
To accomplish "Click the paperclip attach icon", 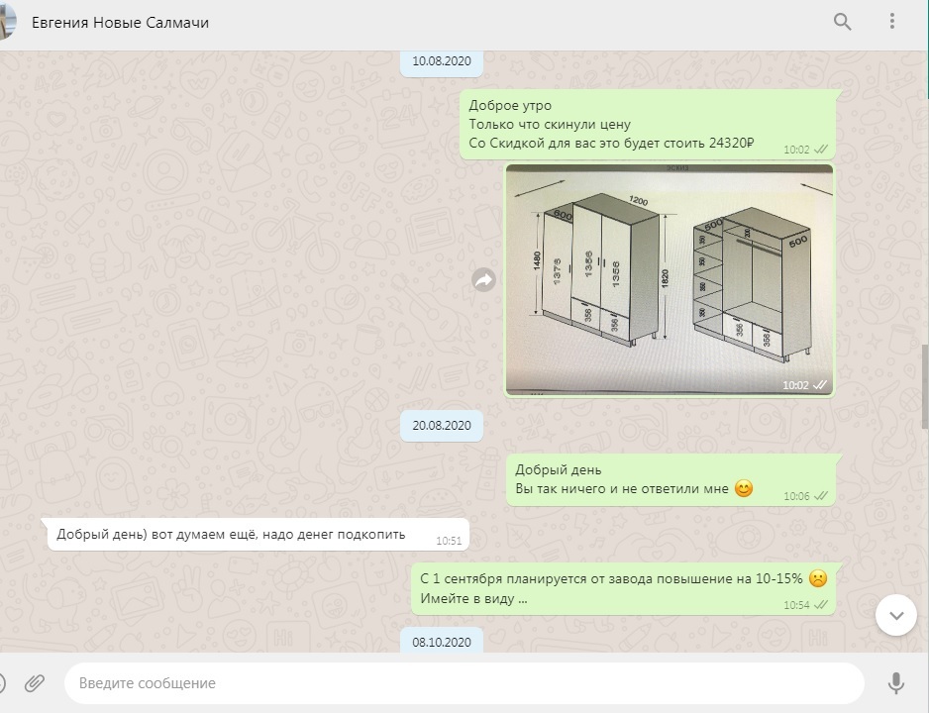I will point(35,683).
